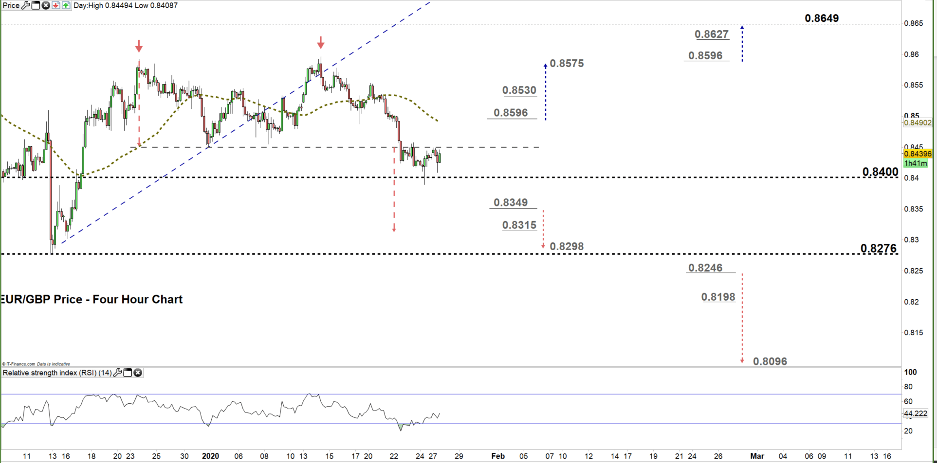Click the 0.8298 target label
The height and width of the screenshot is (463, 937).
567,246
